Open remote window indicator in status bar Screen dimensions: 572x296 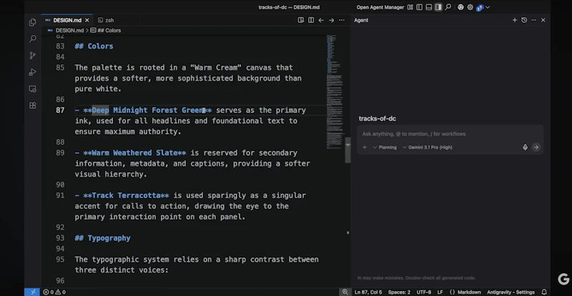tap(33, 292)
